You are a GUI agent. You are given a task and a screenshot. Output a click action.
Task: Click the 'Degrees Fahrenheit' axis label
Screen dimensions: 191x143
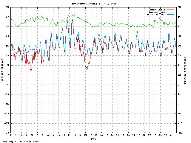(185, 70)
